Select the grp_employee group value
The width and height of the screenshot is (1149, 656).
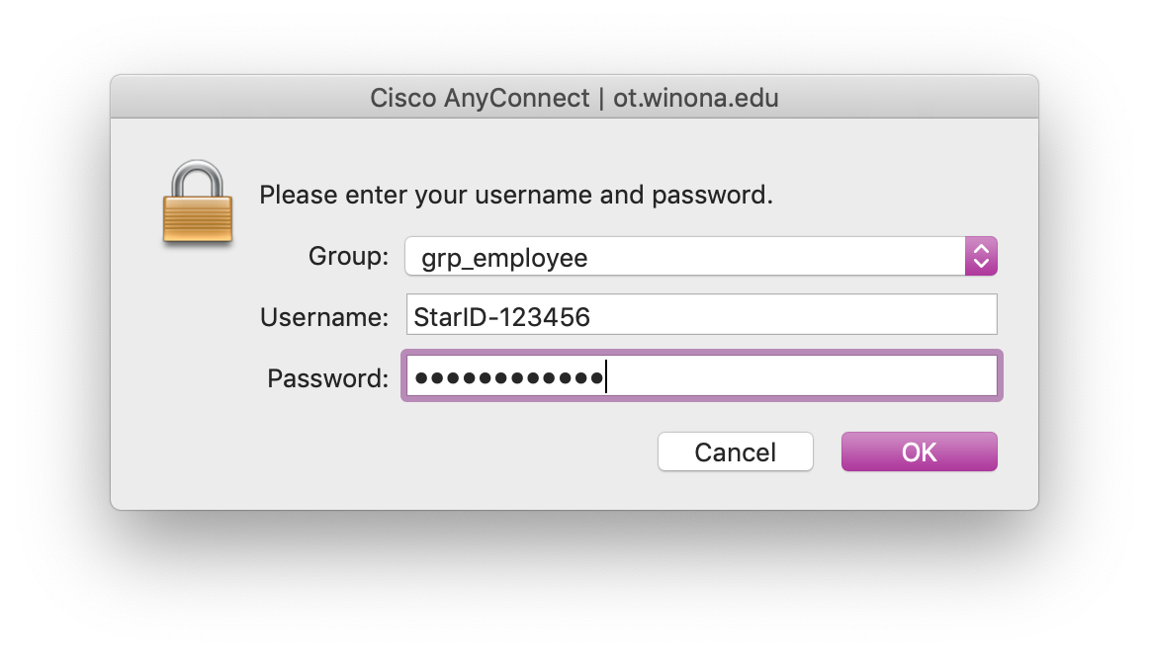click(x=504, y=258)
